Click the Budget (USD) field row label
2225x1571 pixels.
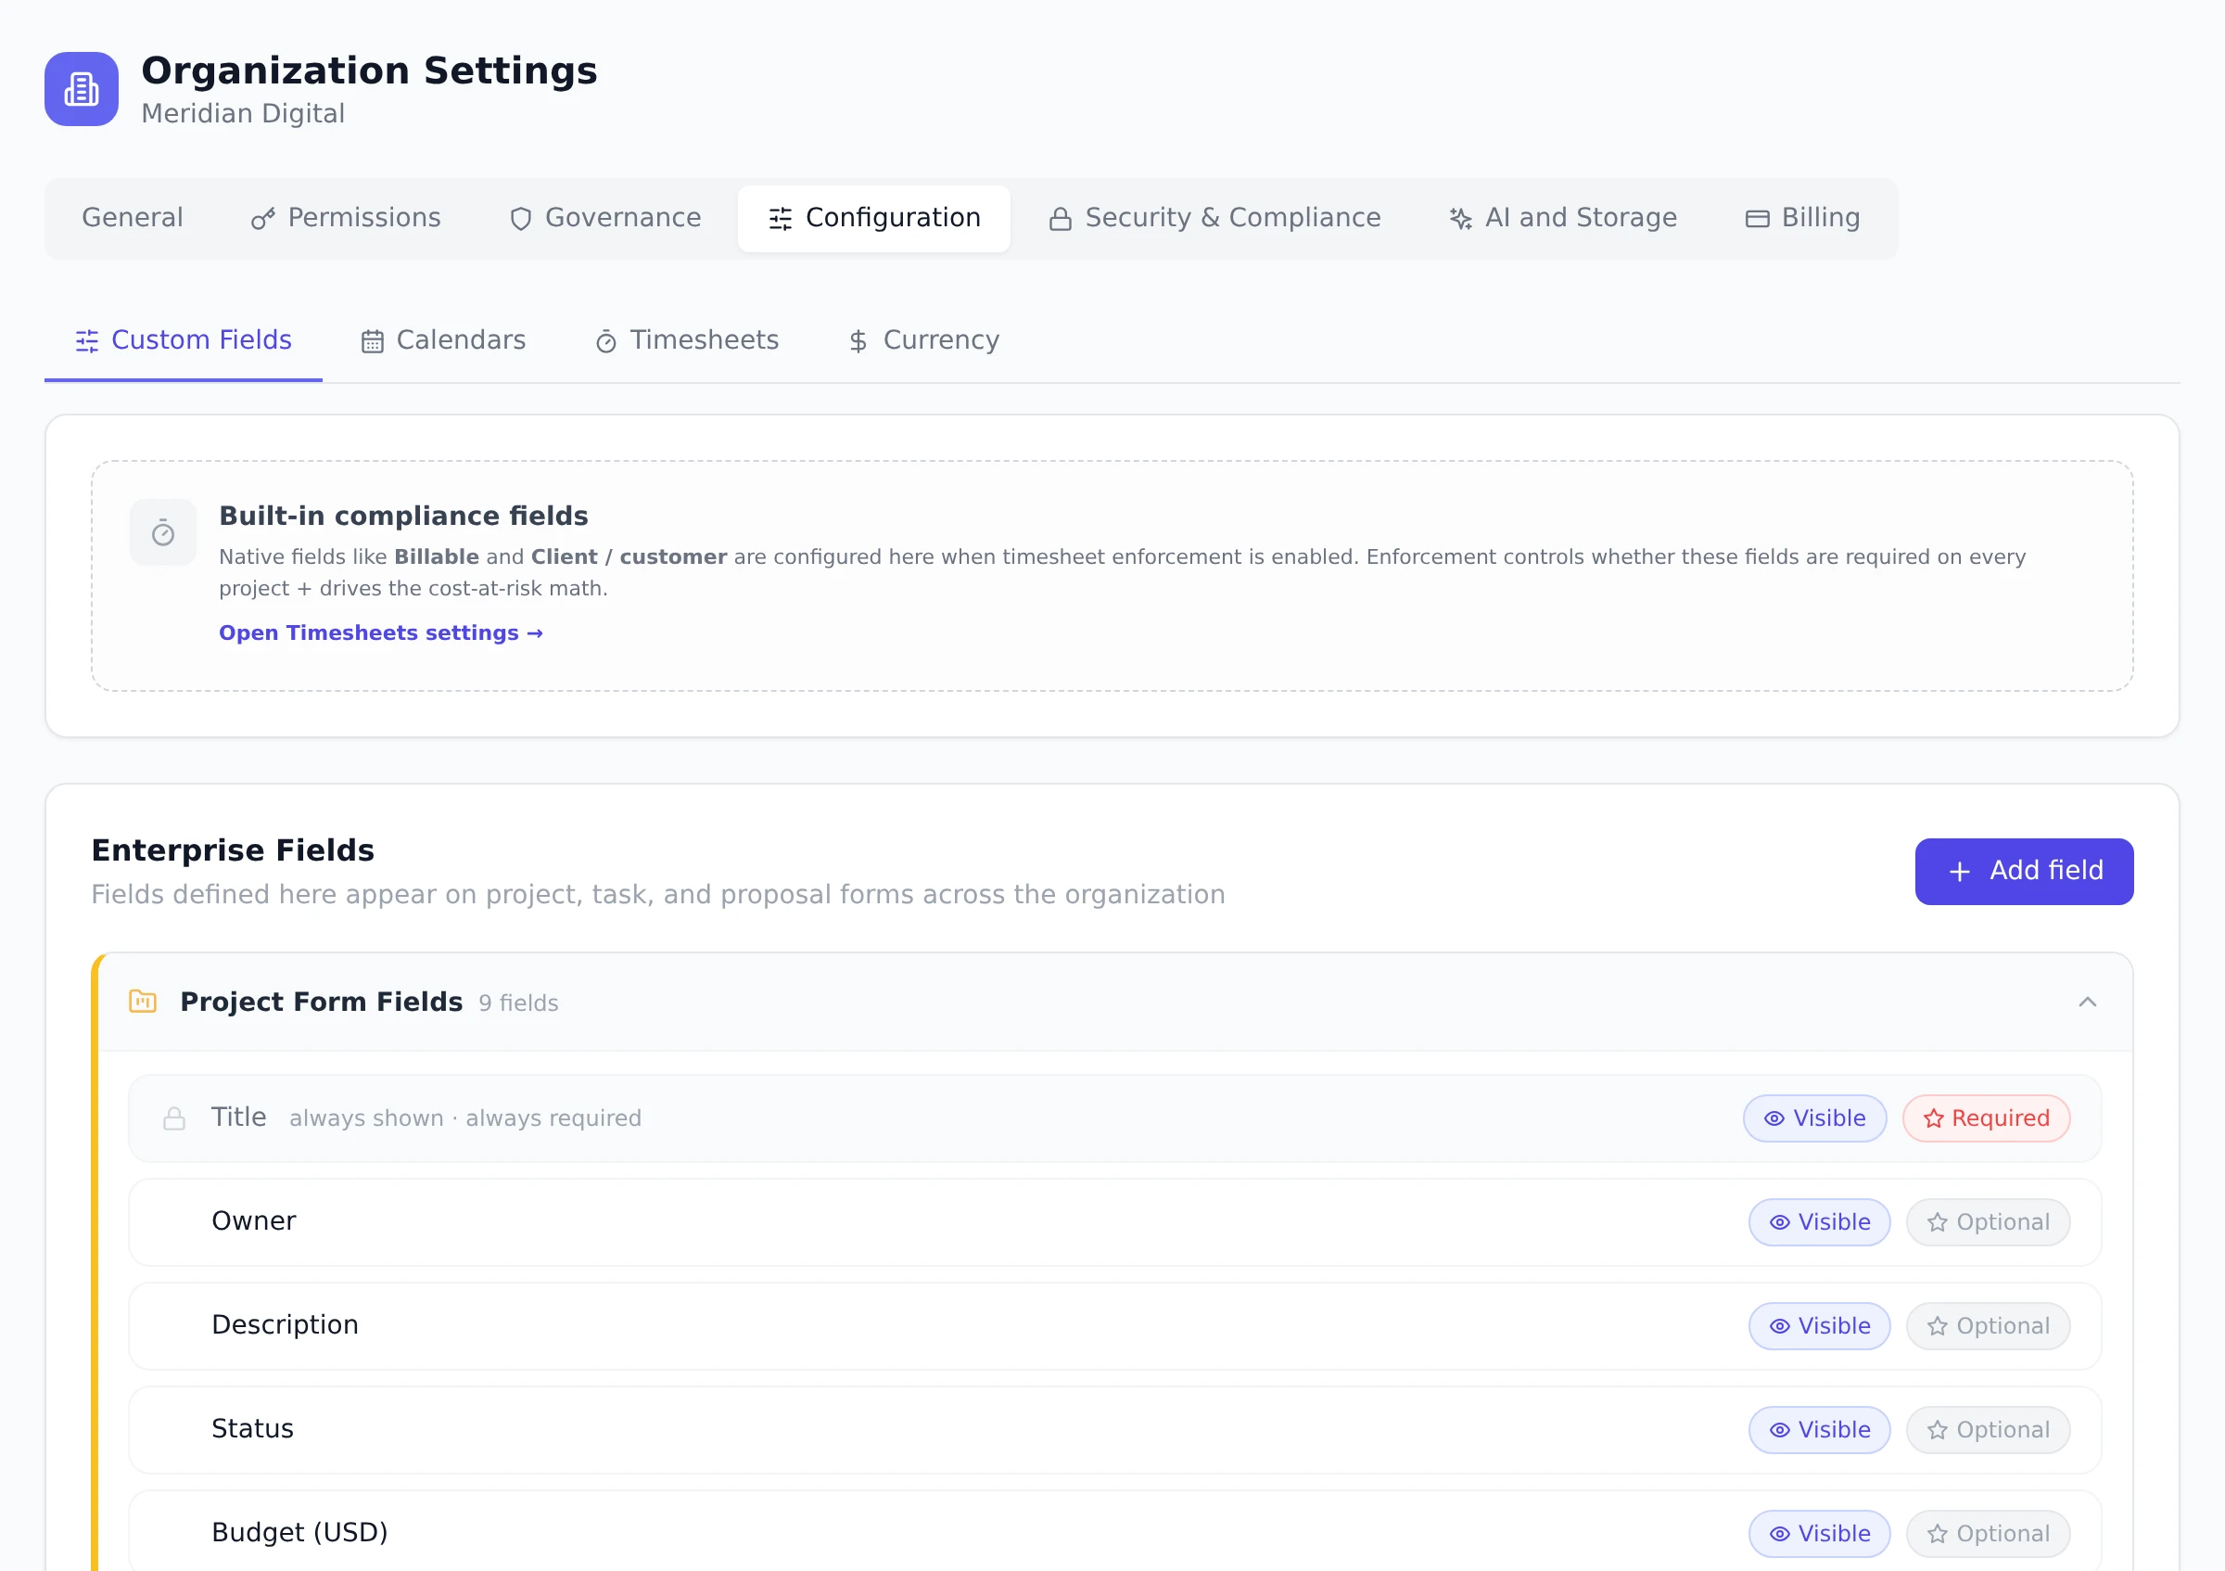(x=299, y=1532)
